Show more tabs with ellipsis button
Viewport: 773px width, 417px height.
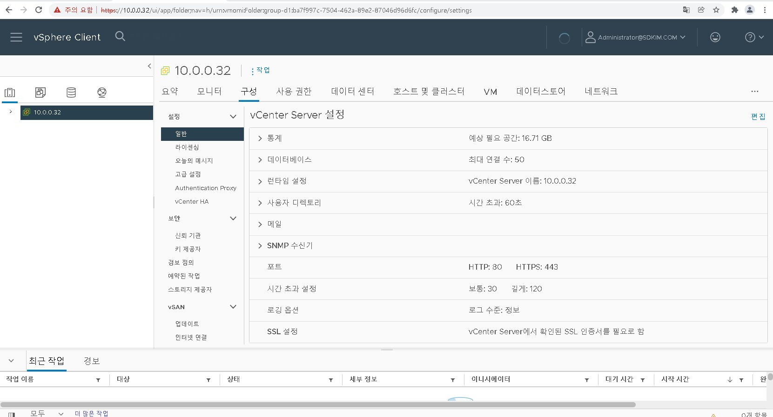click(x=755, y=91)
